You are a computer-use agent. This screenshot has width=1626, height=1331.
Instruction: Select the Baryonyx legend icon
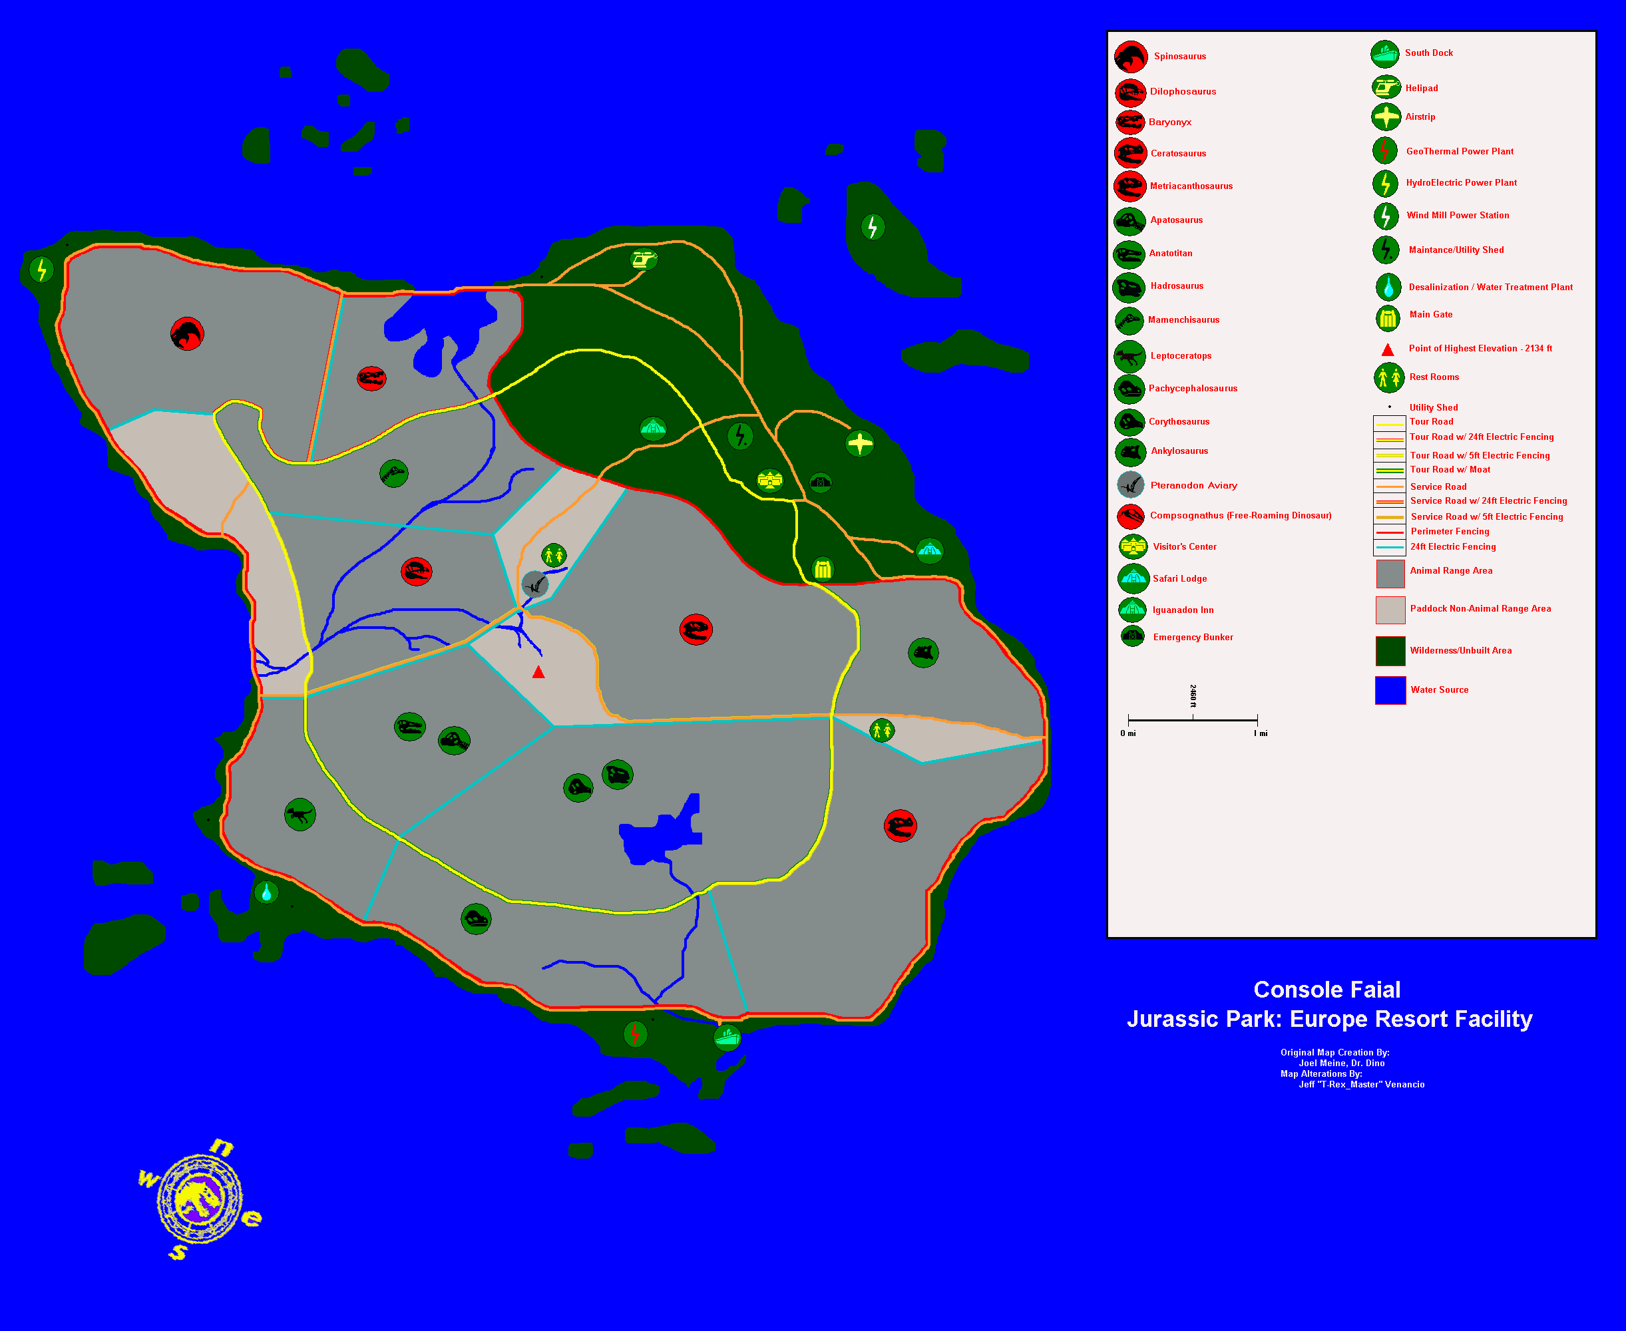coord(1130,122)
